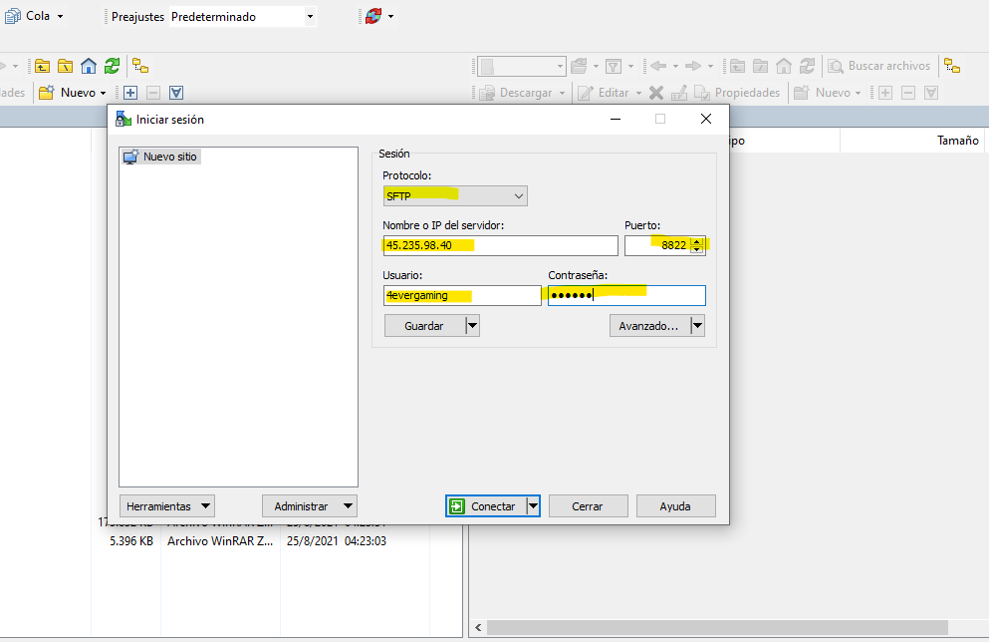The height and width of the screenshot is (642, 989).
Task: Select Nuevo sitio in the site list
Action: (169, 157)
